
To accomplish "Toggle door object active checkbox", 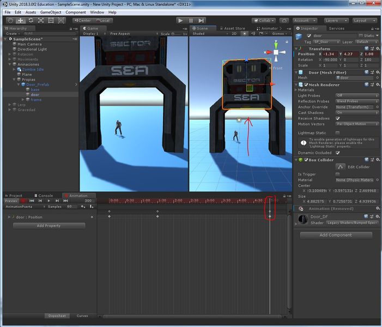I will [309, 36].
